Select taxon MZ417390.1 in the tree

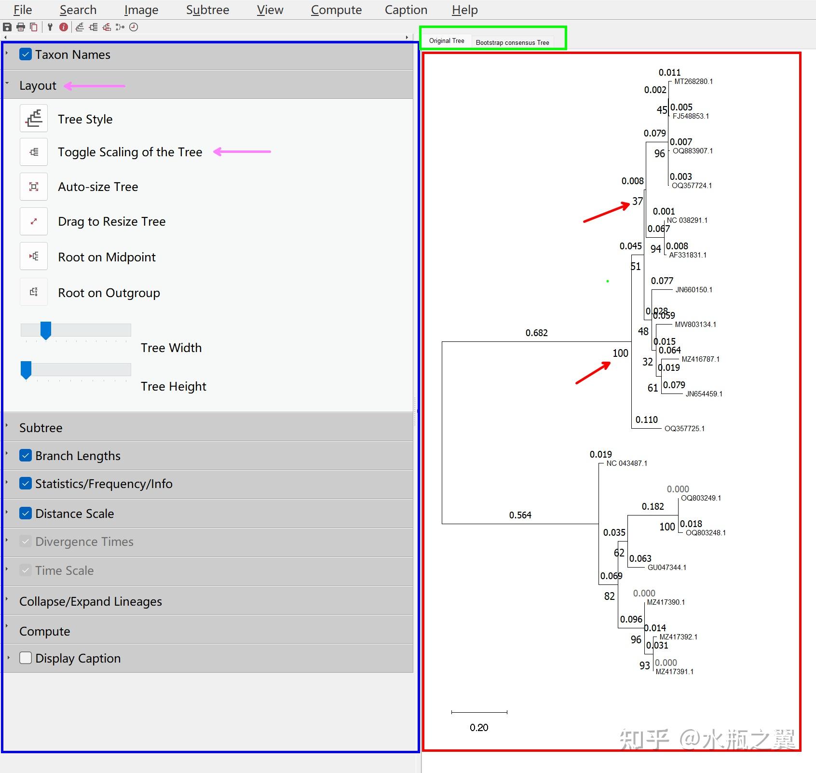pyautogui.click(x=666, y=602)
